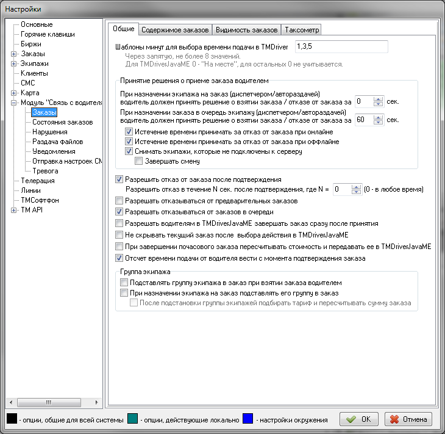445x434 pixels.
Task: Enable Подставлять группу экипажа при взятии заказа
Action: [x=124, y=283]
